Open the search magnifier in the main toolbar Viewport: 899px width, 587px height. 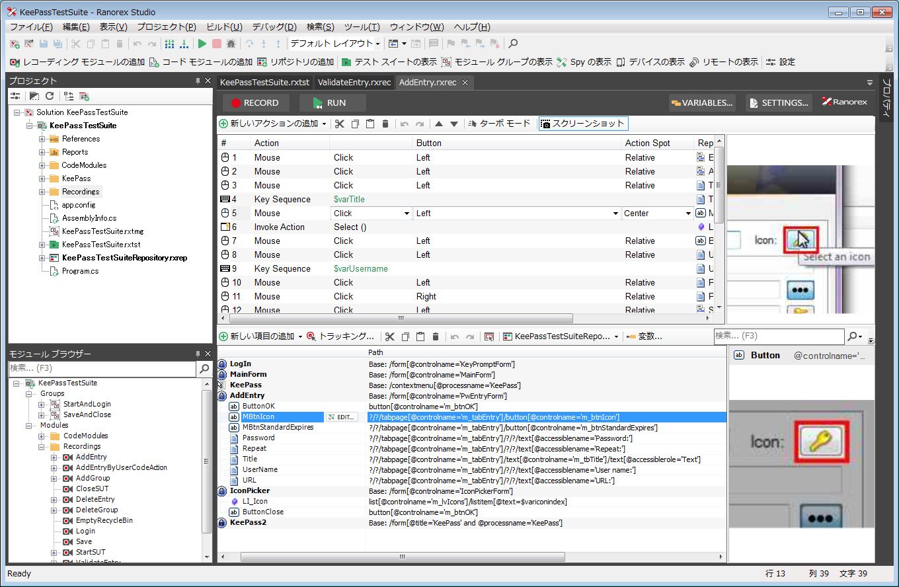[x=513, y=44]
